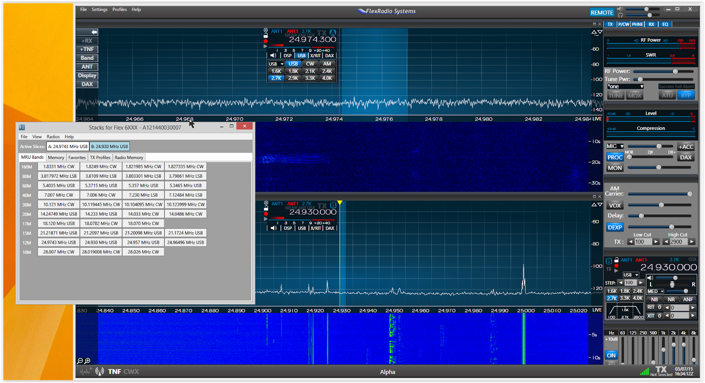
Task: Adjust the VOX Delay slider
Action: click(x=660, y=216)
